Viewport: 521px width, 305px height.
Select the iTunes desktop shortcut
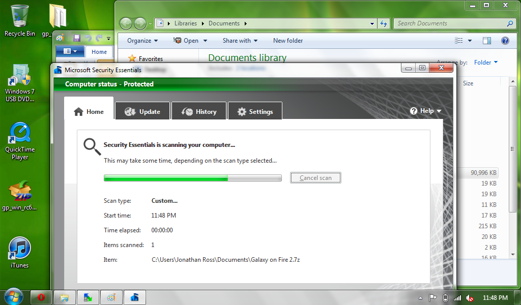[20, 252]
